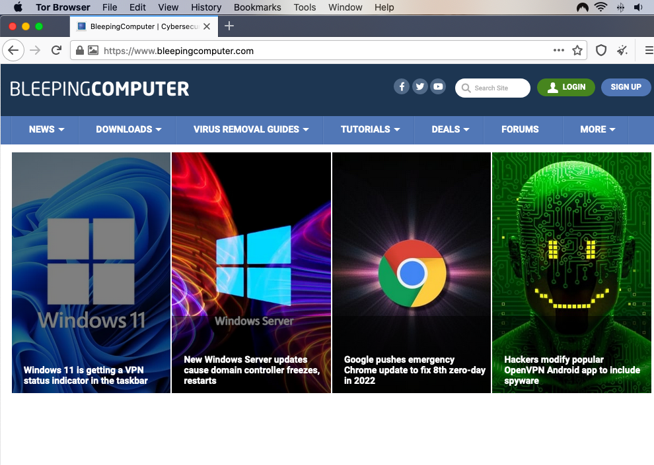654x465 pixels.
Task: Open the Tor Browser app menu
Action: coord(63,7)
